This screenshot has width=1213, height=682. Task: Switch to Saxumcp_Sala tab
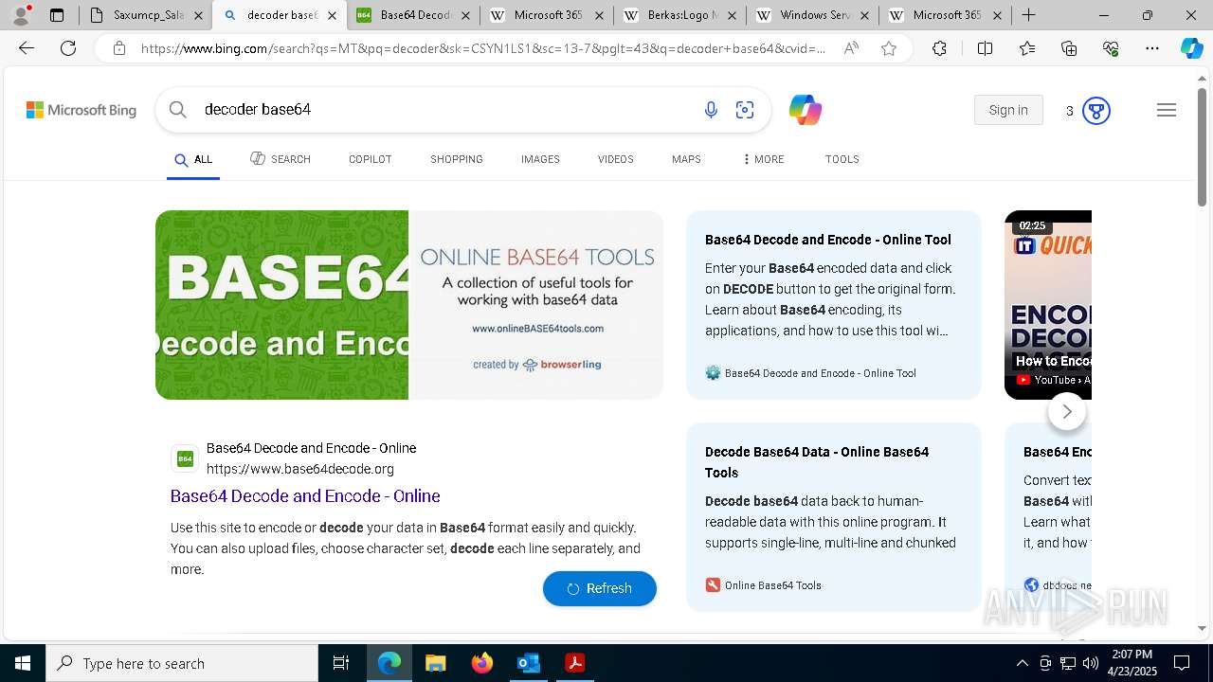coord(147,15)
